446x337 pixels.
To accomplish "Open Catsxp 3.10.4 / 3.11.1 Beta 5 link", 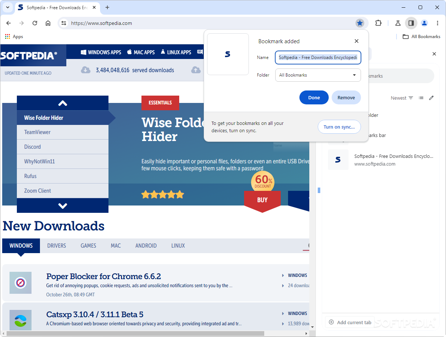I will (x=95, y=314).
